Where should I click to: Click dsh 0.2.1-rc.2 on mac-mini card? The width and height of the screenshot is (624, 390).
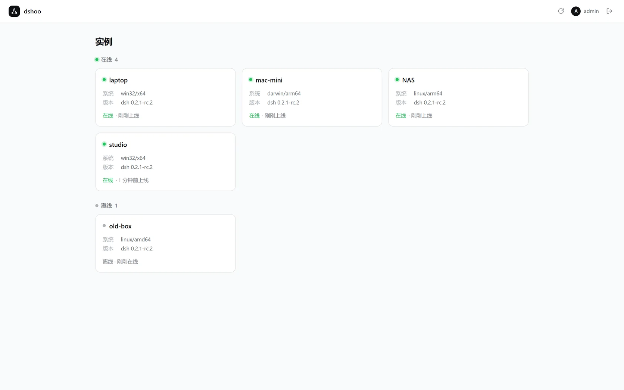283,103
